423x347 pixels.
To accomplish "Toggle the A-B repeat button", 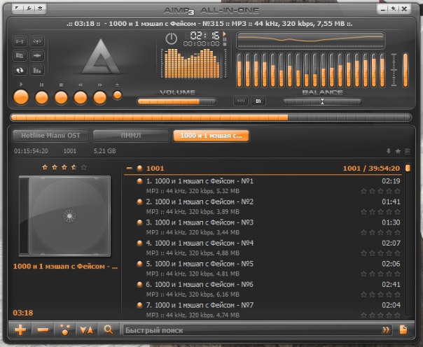I will [20, 42].
